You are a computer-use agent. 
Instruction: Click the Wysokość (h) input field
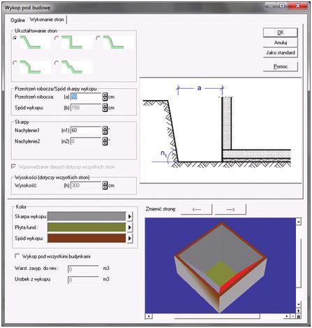tap(86, 185)
